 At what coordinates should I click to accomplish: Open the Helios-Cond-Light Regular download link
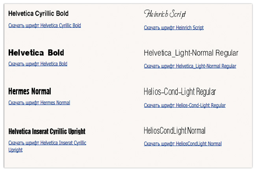point(185,105)
